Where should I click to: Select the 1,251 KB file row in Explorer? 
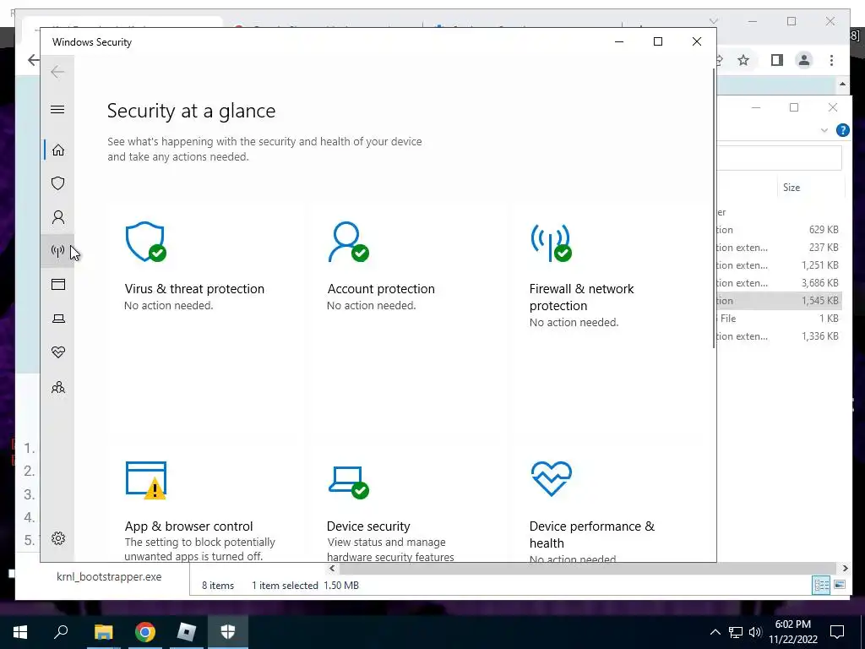tap(779, 265)
